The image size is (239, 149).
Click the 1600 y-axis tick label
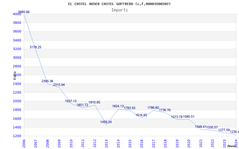coord(17,119)
